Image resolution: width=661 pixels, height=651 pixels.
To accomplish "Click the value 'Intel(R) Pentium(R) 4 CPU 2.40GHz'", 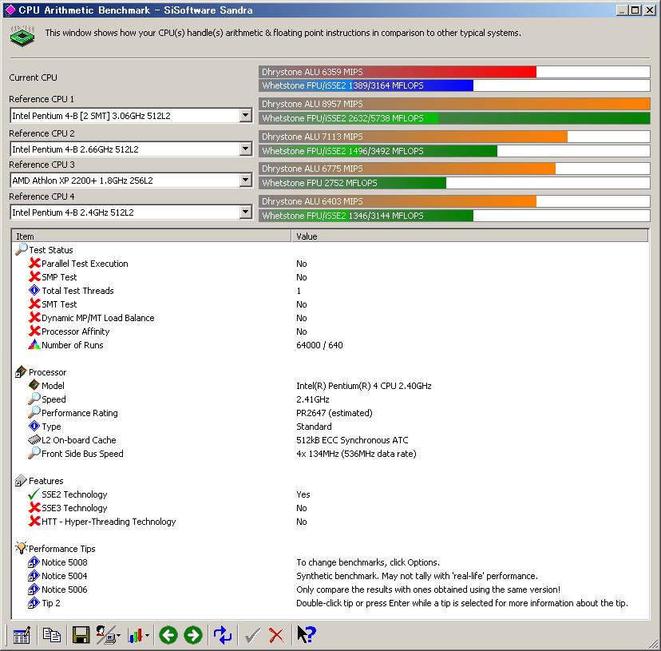I will (x=364, y=385).
